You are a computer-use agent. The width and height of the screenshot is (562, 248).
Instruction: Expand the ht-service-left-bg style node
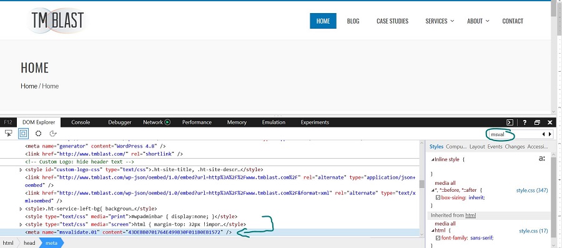tap(21, 209)
